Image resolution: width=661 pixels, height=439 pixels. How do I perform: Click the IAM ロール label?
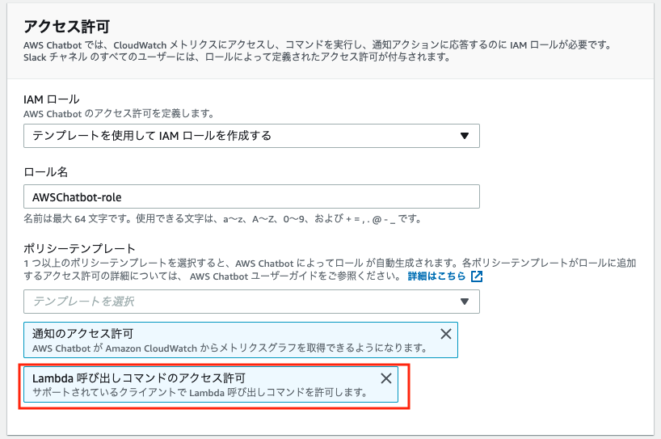pyautogui.click(x=52, y=99)
